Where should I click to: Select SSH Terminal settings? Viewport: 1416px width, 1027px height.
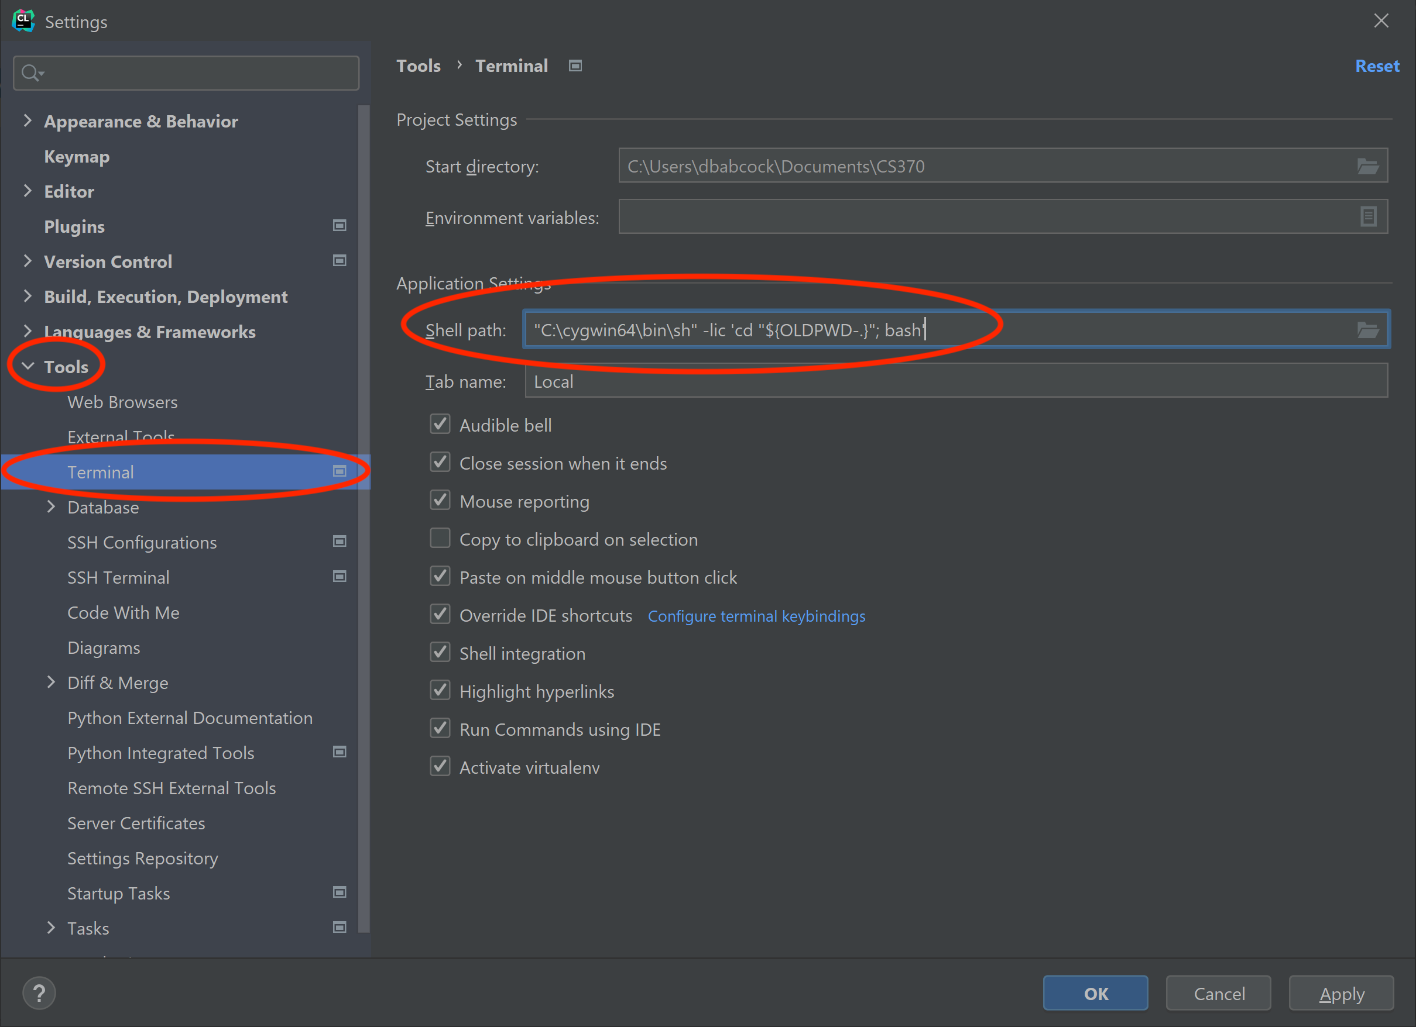[x=119, y=577]
